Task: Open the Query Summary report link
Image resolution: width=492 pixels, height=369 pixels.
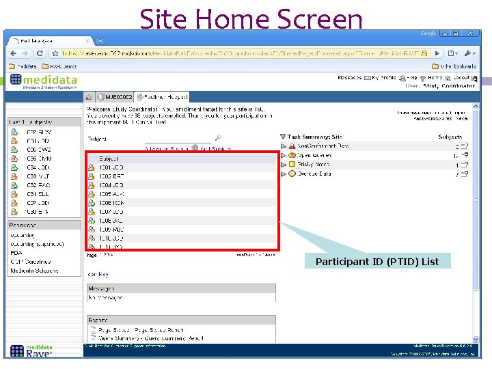Action: pos(150,338)
